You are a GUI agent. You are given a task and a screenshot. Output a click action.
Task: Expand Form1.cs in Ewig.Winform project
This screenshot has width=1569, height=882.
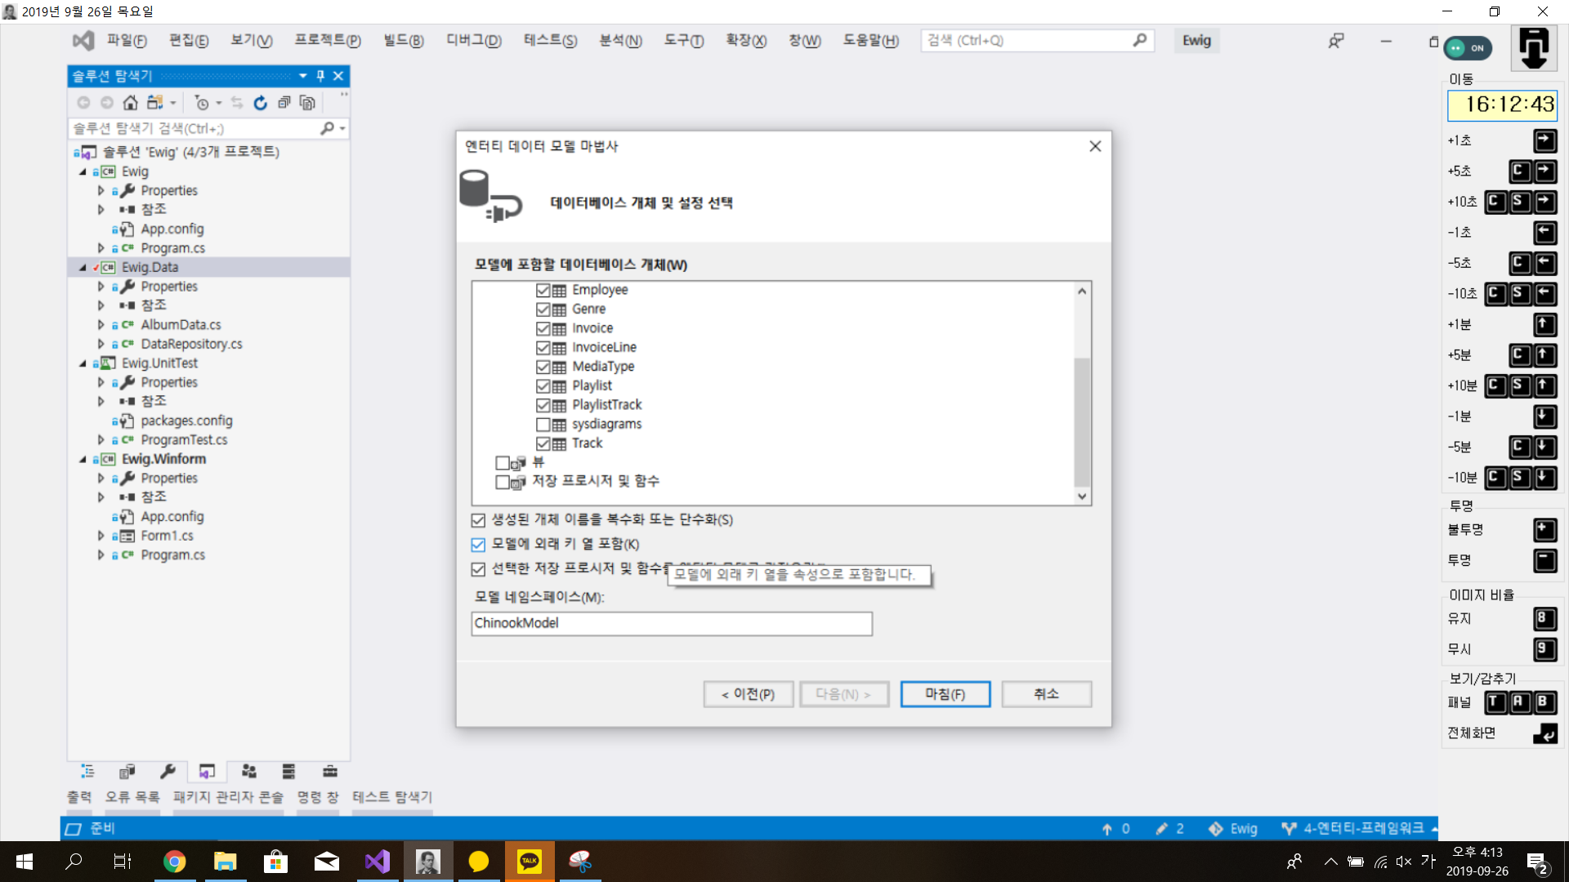pyautogui.click(x=101, y=537)
